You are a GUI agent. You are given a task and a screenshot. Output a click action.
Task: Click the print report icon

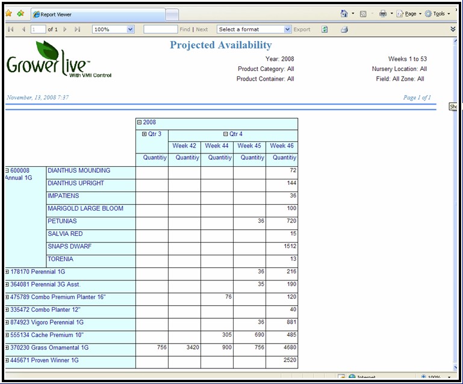click(344, 29)
